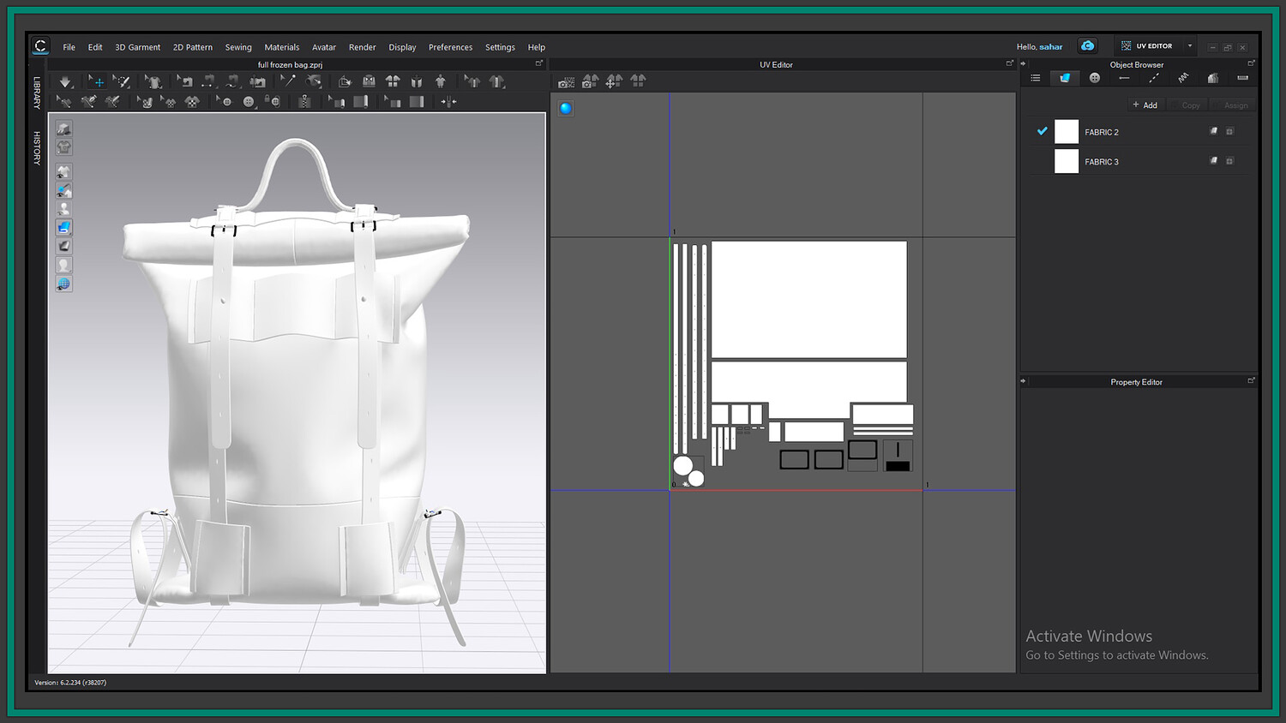Activate the Simulate down-arrow tool

[x=65, y=82]
